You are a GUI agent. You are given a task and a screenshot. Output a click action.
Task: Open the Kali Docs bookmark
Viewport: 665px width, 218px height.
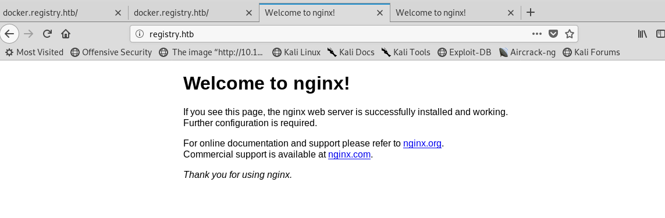[x=351, y=52]
